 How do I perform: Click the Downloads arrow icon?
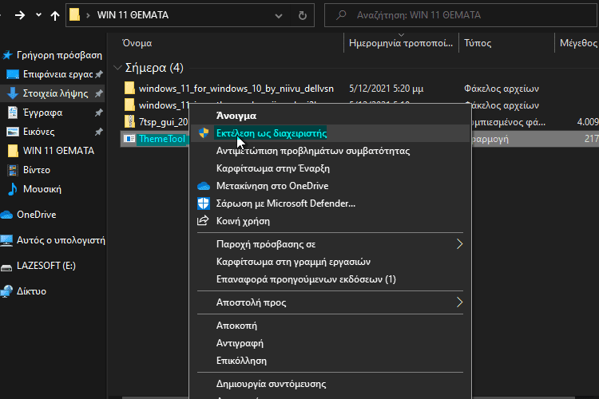[x=13, y=93]
